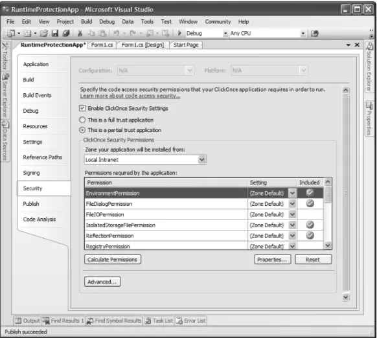Open the Toolbox side panel
This screenshot has width=377, height=338.
click(x=5, y=56)
